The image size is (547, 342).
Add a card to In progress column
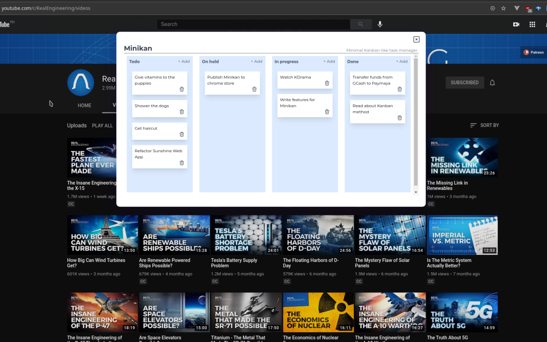pyautogui.click(x=329, y=62)
